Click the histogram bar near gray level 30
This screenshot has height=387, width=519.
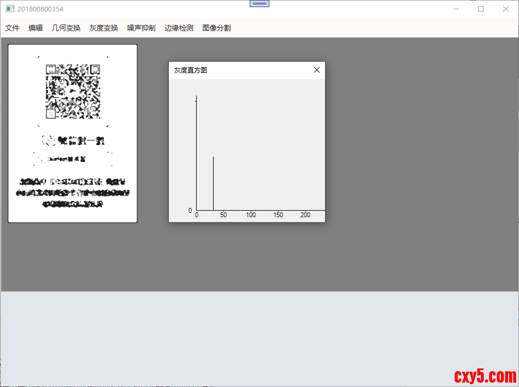click(x=213, y=183)
